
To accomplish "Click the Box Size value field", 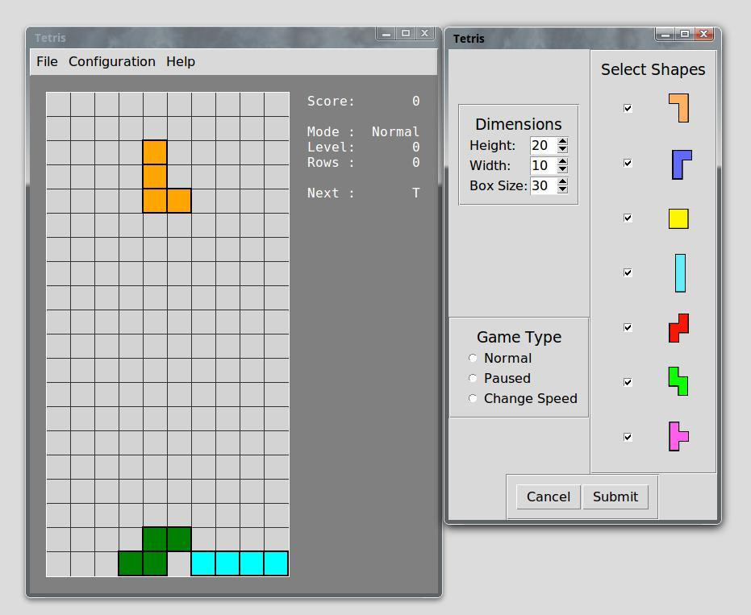I will pos(544,185).
